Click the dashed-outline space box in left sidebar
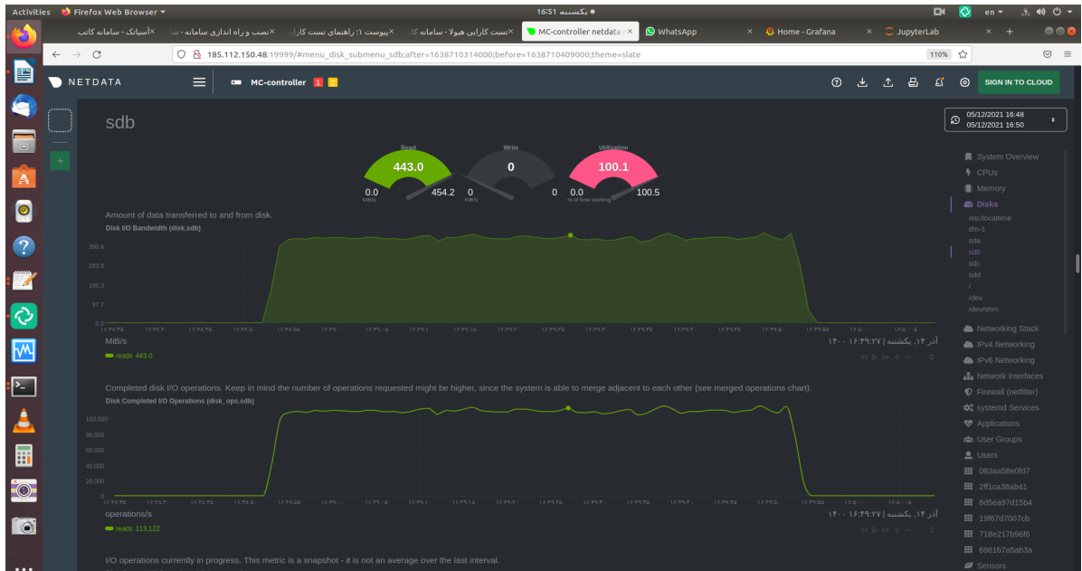Viewport: 1082px width, 571px height. coord(60,120)
